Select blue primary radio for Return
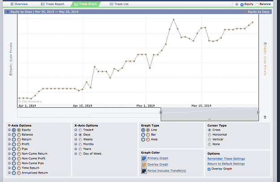 pos(14,140)
